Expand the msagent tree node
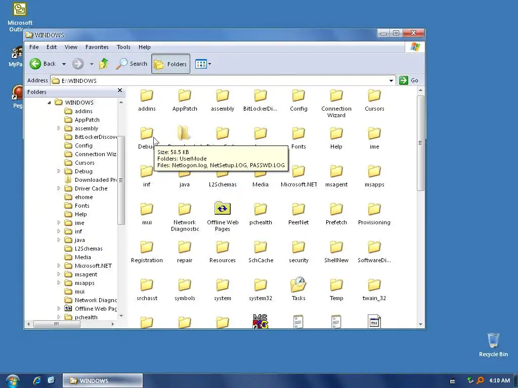 [59, 274]
